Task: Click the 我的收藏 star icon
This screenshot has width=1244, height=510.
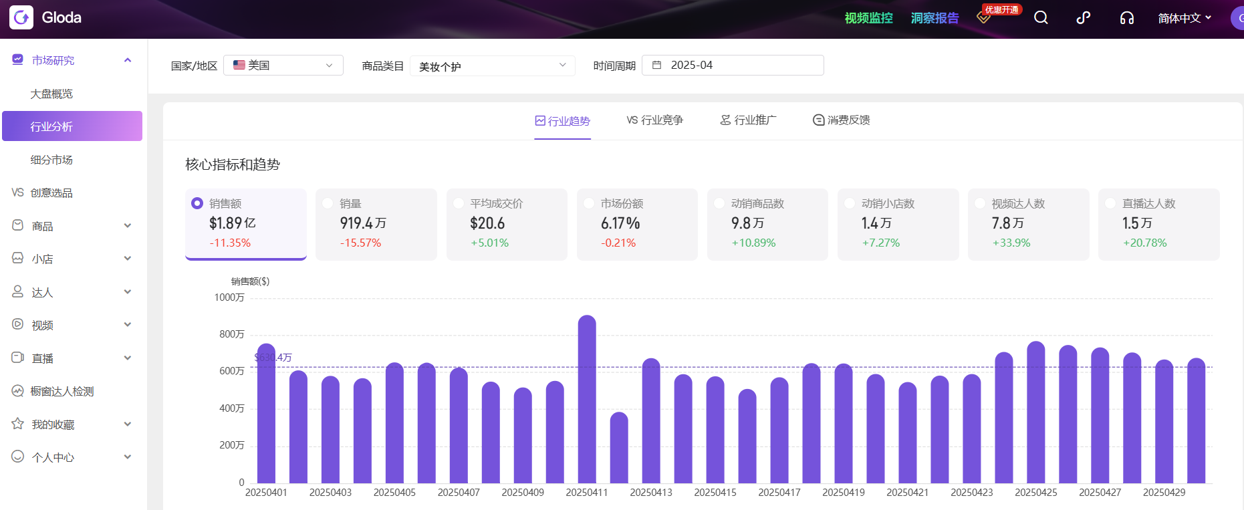Action: [18, 424]
